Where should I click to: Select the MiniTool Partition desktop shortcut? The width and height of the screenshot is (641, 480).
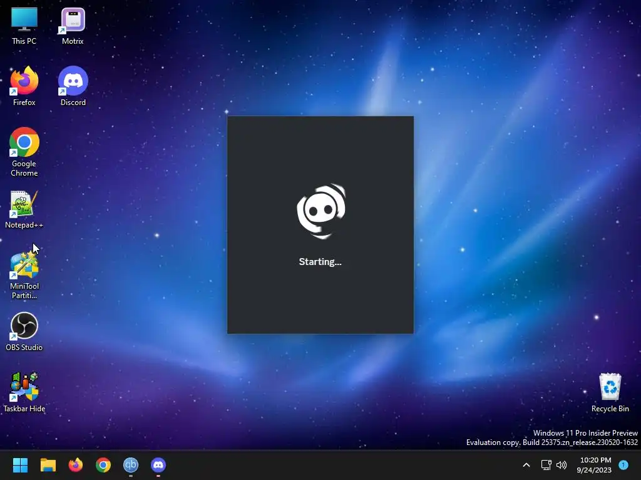click(24, 276)
